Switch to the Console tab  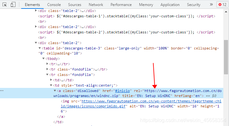pos(54,5)
